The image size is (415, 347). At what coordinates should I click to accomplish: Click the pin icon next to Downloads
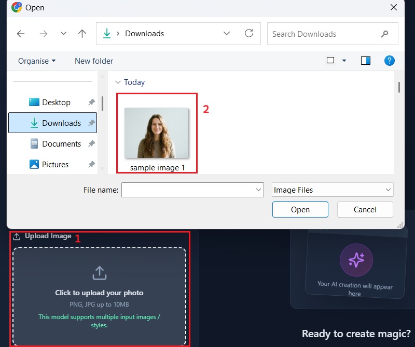pyautogui.click(x=92, y=123)
